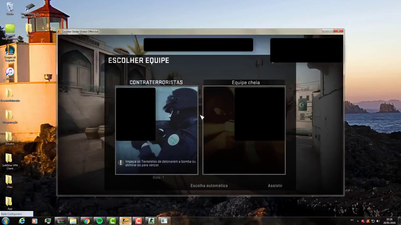
Task: Select the Files folder on desktop
Action: tap(10, 182)
